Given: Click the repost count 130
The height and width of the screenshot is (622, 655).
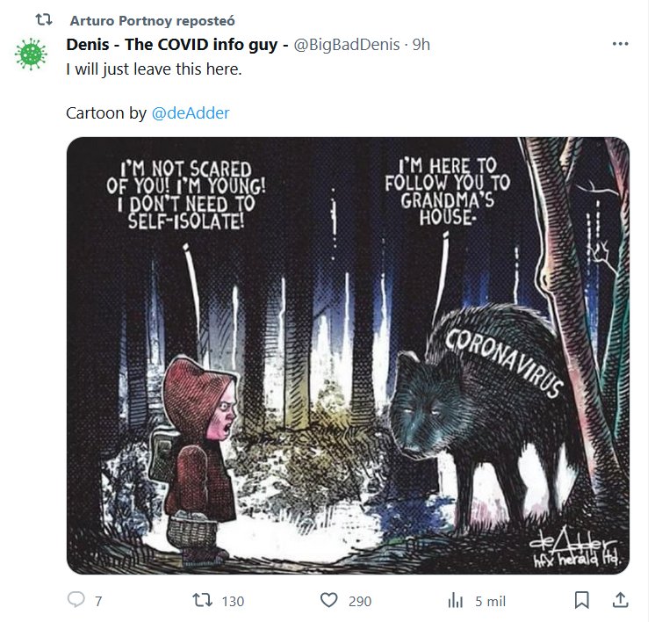Looking at the screenshot, I should coord(233,601).
